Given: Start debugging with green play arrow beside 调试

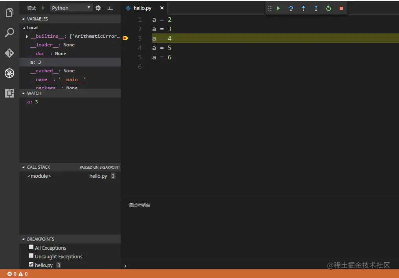Looking at the screenshot, I should [x=43, y=8].
